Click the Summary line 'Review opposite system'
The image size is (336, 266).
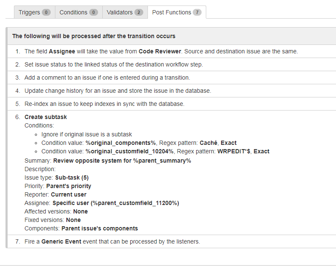108,161
